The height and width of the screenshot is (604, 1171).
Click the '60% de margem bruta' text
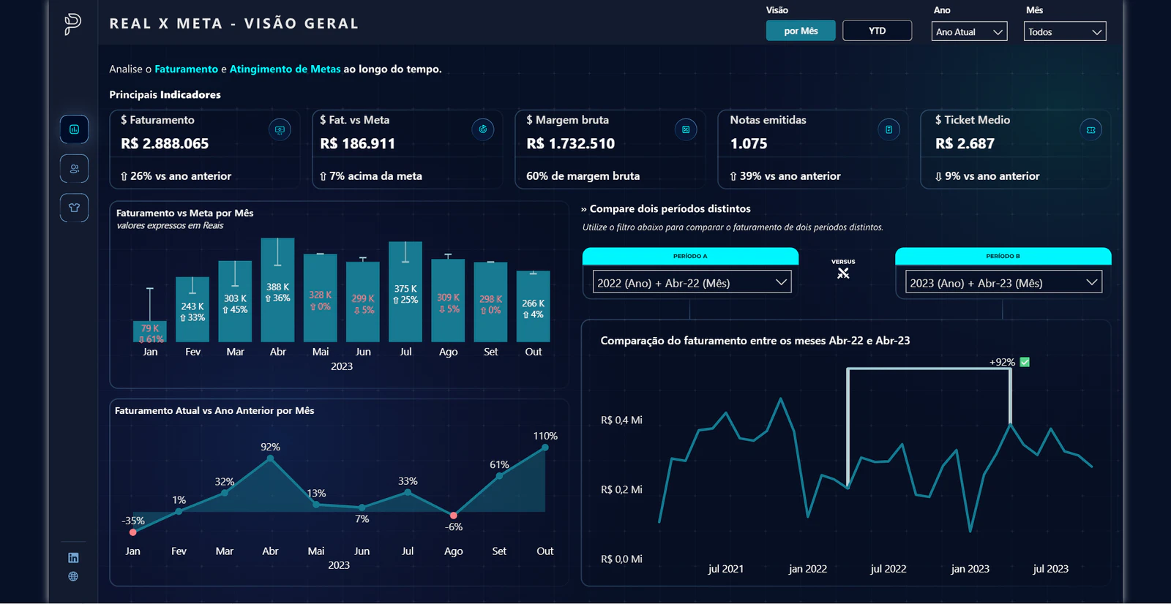click(583, 176)
